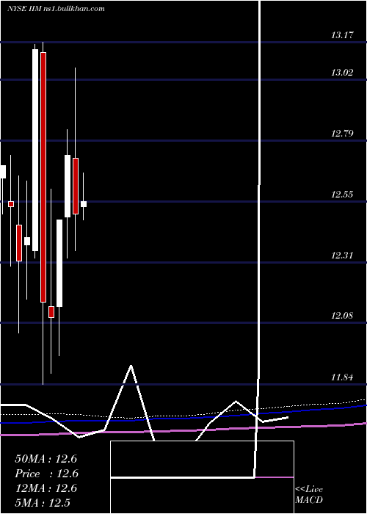The width and height of the screenshot is (367, 514).
Task: Click the <<Live MACD label
Action: (x=309, y=494)
